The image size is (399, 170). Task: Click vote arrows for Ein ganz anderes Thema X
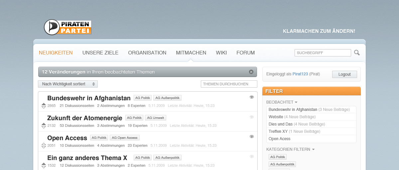pos(44,165)
